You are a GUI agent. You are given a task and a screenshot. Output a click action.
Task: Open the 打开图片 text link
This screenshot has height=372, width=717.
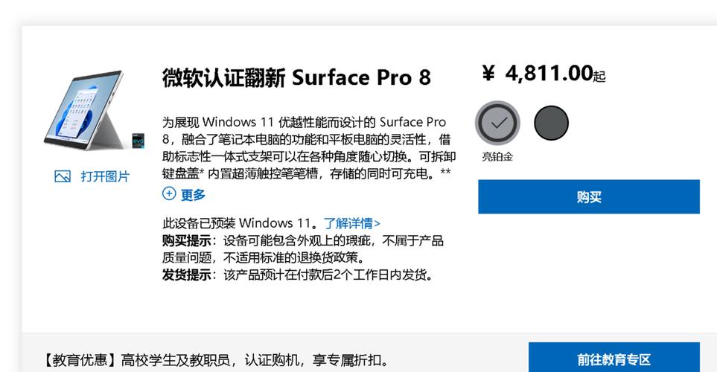click(105, 176)
